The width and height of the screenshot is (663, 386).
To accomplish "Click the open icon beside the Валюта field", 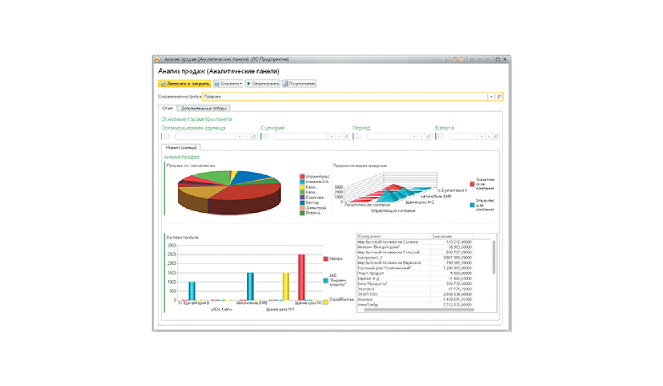I will click(496, 136).
